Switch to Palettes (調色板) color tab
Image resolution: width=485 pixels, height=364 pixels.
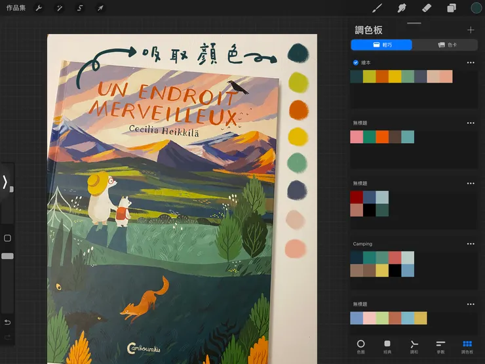(467, 346)
